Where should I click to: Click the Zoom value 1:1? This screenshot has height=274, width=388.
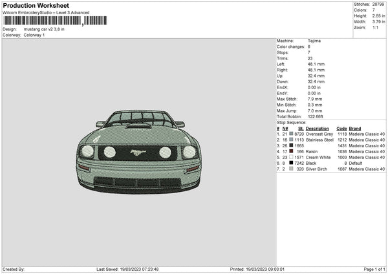pyautogui.click(x=375, y=27)
